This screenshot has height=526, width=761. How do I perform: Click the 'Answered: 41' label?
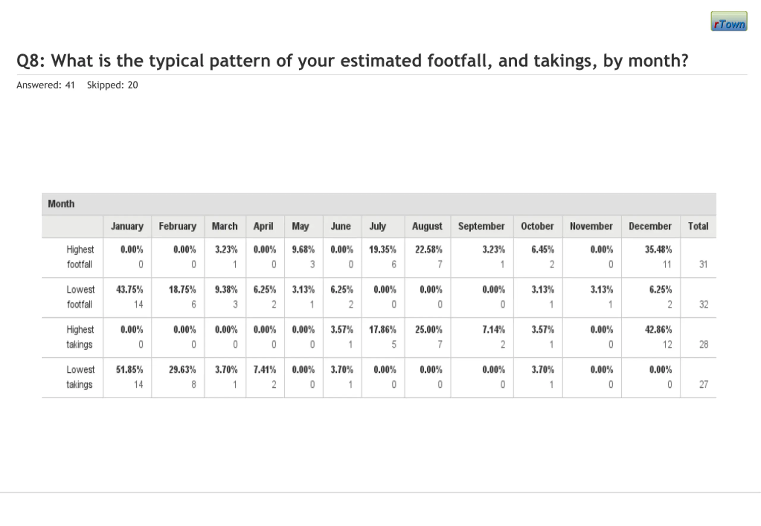click(45, 85)
